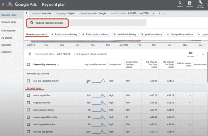
Task: Add 'farm produce delivery' suggestion
Action: (x=180, y=34)
